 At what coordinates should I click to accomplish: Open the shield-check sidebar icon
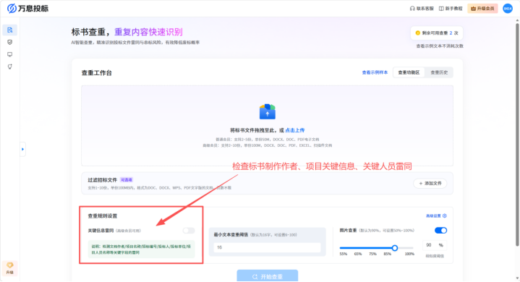click(9, 42)
